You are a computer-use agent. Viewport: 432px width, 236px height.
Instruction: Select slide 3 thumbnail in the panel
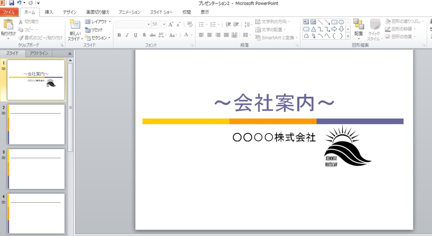click(x=36, y=169)
